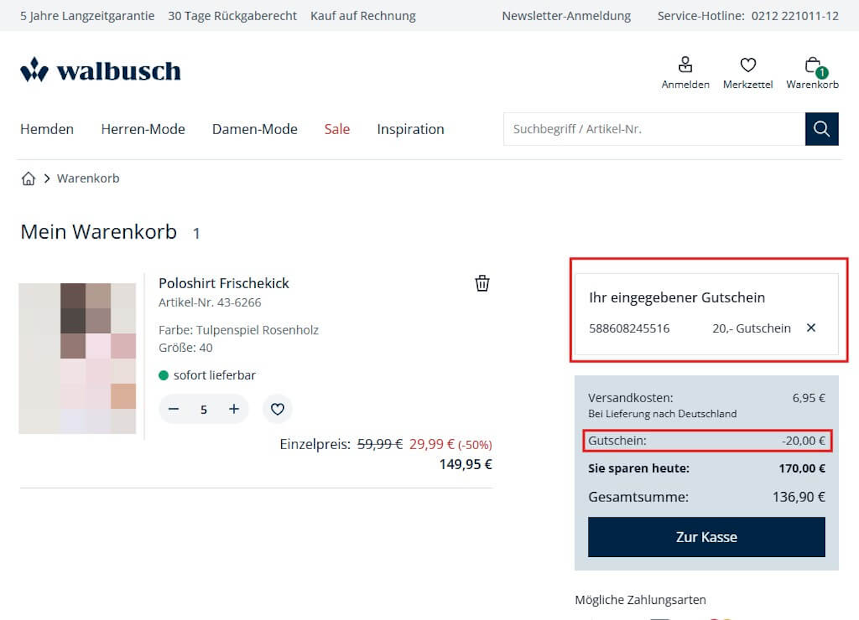Viewport: 859px width, 620px height.
Task: Click the total price 149,95 €
Action: coord(466,464)
